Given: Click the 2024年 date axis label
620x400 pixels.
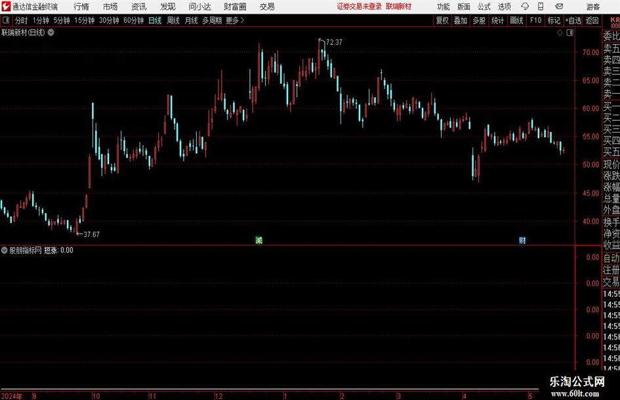Looking at the screenshot, I should (x=11, y=395).
